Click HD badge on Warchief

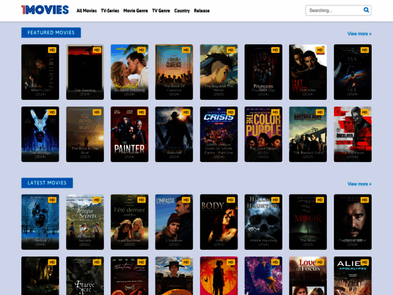click(186, 112)
